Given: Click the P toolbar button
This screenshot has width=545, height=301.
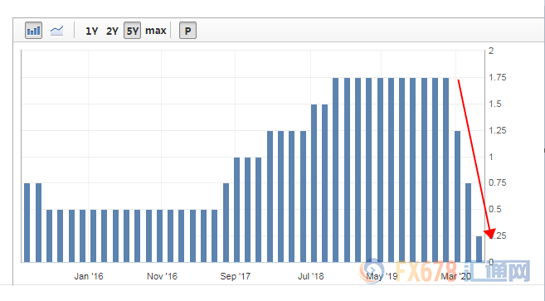Looking at the screenshot, I should [x=187, y=31].
